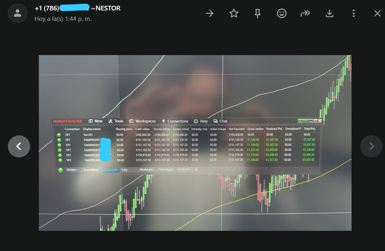Forward this image to another chat
385x251 pixels.
pos(305,14)
